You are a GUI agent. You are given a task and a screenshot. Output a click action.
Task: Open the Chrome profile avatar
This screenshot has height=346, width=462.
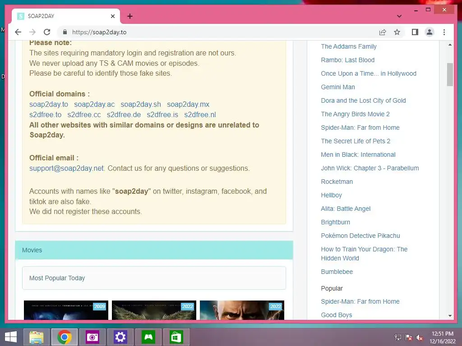(x=430, y=32)
